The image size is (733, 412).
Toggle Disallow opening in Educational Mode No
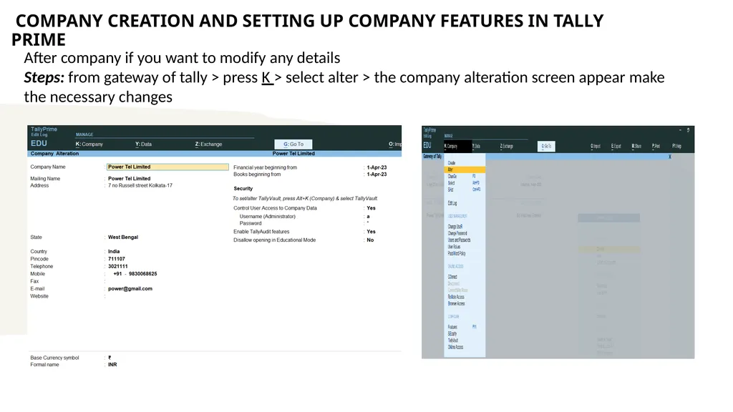(x=370, y=240)
